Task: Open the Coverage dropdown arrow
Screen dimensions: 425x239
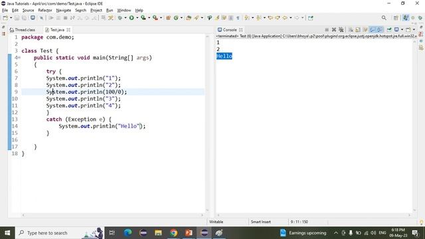Action: [149, 18]
